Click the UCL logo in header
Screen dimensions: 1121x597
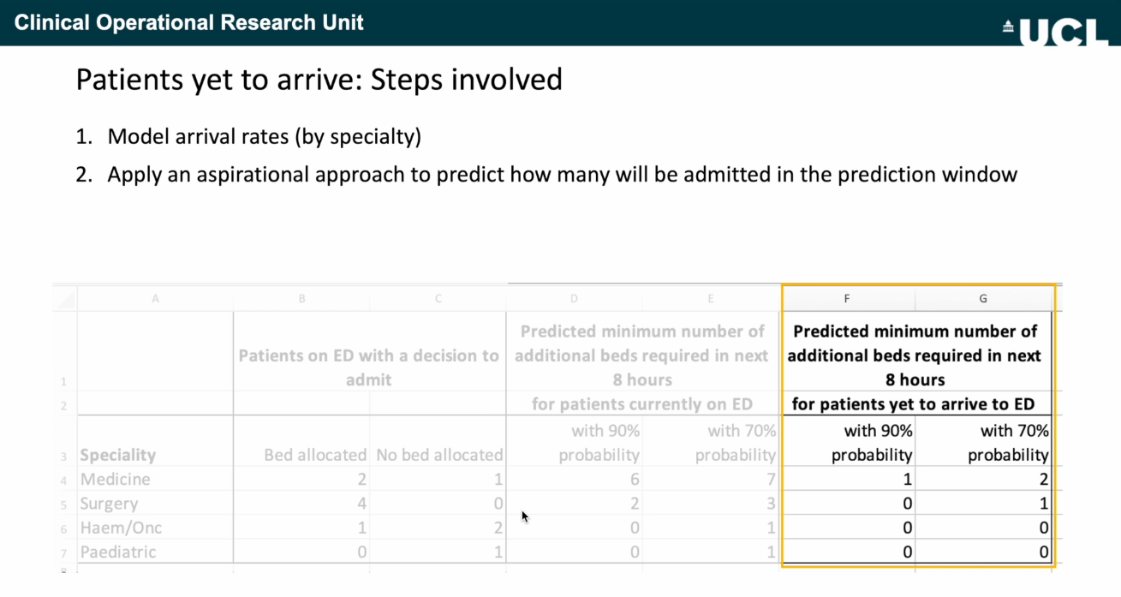1053,31
